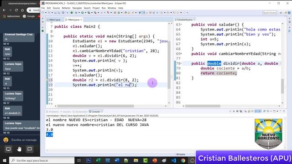The image size is (292, 164).
Task: Click the Run green play icon
Action: [82, 13]
